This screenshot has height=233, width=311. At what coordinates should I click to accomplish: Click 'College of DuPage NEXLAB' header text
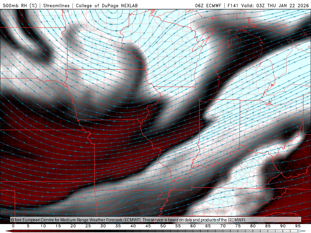pos(107,5)
